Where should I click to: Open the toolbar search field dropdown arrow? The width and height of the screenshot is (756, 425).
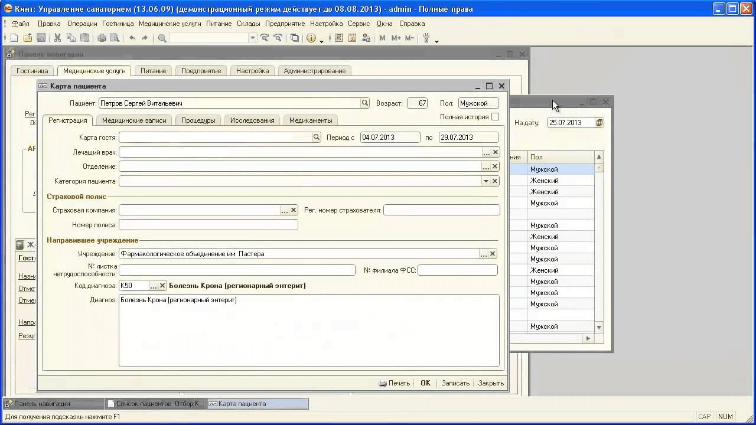pyautogui.click(x=253, y=38)
